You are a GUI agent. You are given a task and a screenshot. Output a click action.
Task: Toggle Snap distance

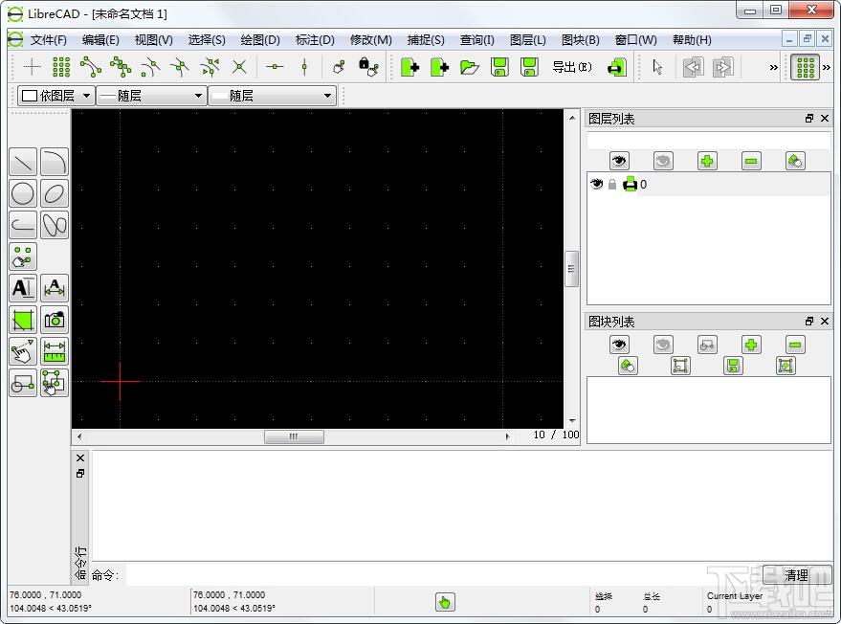(210, 67)
